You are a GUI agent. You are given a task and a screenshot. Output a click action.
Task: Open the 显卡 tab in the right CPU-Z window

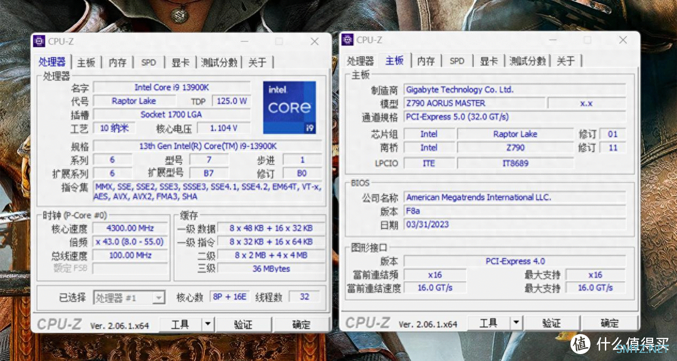489,61
